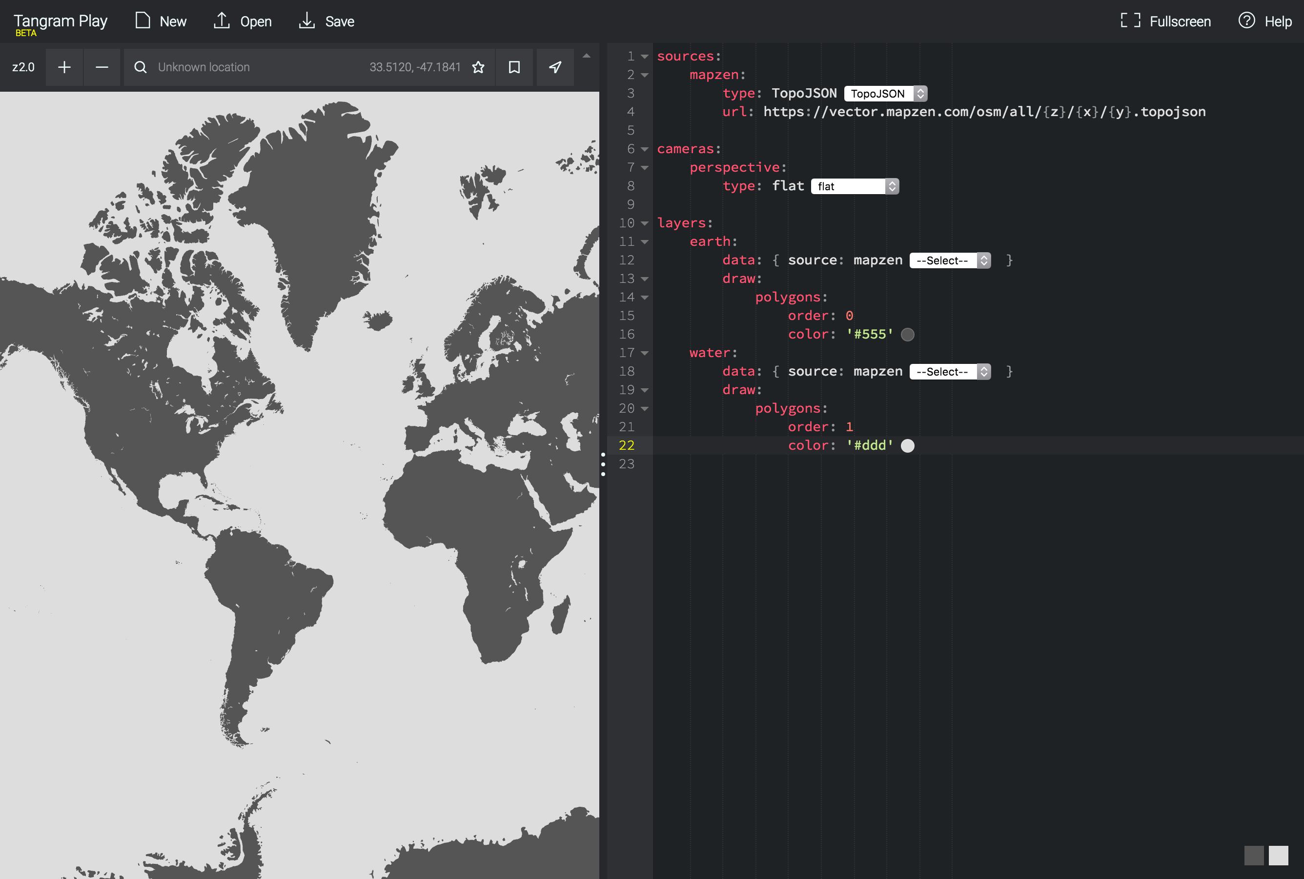Click the Fullscreen brackets icon
Viewport: 1304px width, 879px height.
coord(1130,21)
